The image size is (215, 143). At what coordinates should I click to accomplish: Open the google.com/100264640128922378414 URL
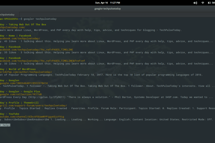click(24, 83)
